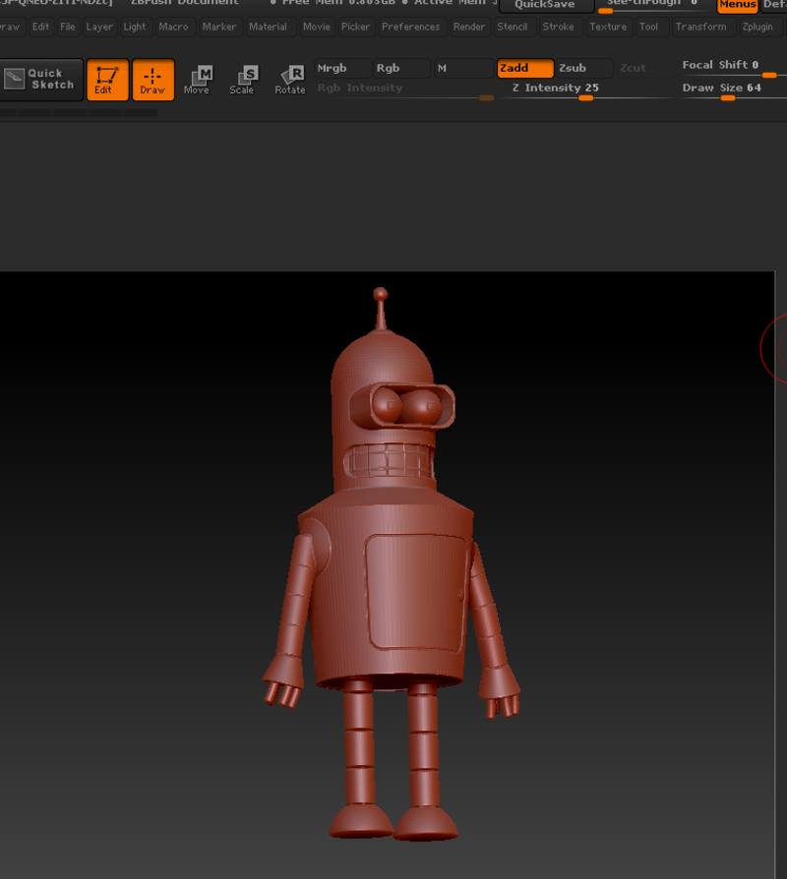
Task: Open the Texture menu
Action: (x=608, y=27)
